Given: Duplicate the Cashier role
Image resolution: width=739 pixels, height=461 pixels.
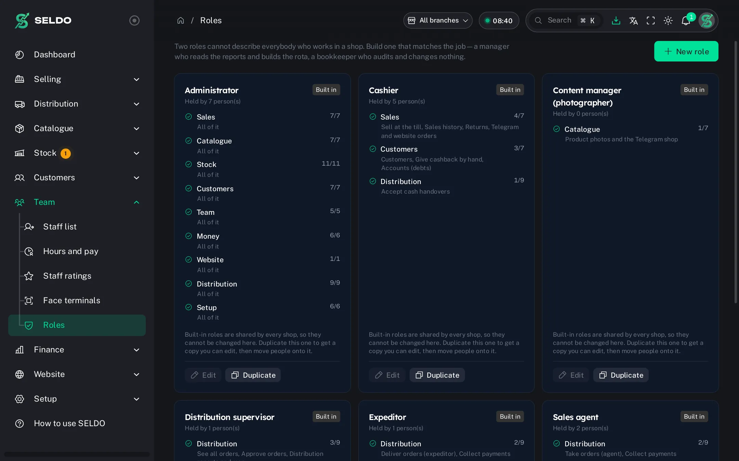Looking at the screenshot, I should point(437,375).
